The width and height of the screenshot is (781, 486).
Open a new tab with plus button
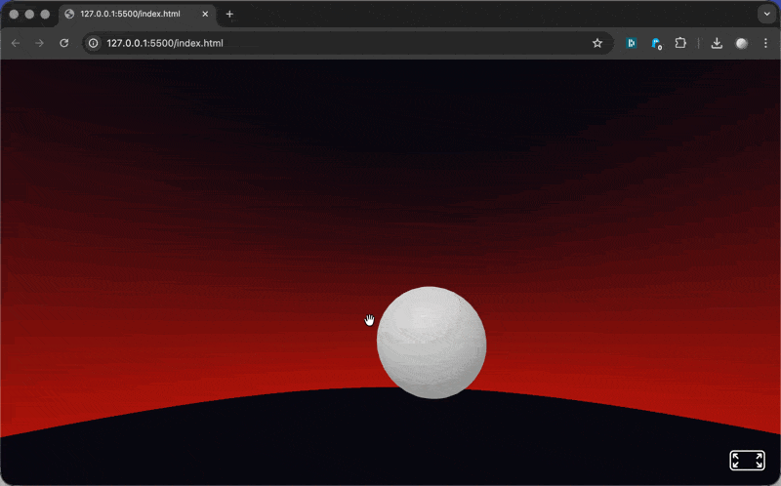click(229, 15)
